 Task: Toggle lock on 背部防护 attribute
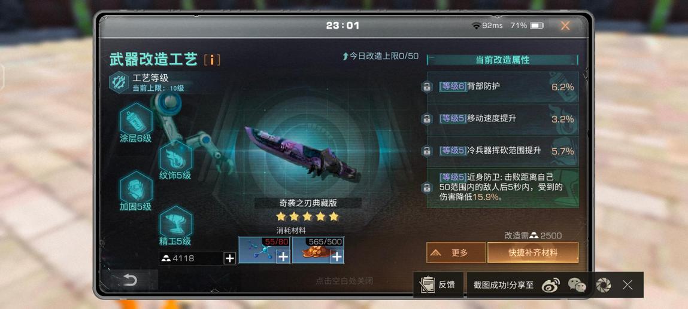coord(426,87)
